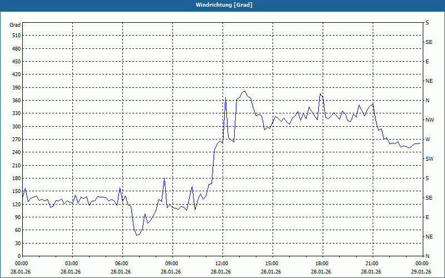
Task: Click the 09:00 time axis label
Action: coord(171,264)
